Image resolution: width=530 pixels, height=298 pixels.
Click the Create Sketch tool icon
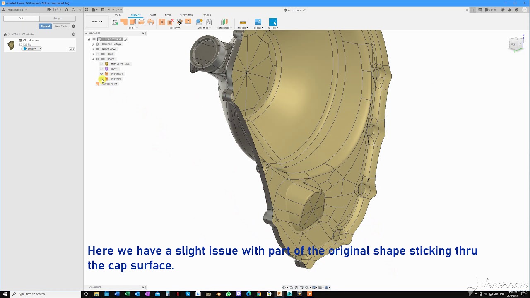pyautogui.click(x=115, y=22)
